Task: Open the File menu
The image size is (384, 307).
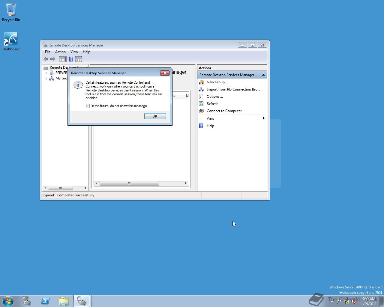Action: [48, 52]
